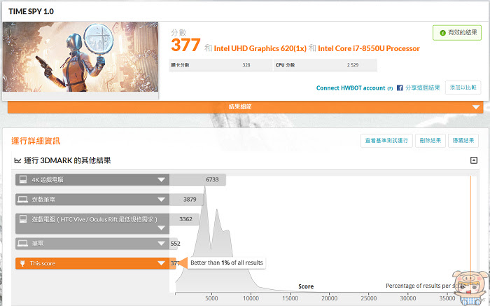Click the laptop icon in the 552 row
Image resolution: width=490 pixels, height=306 pixels.
tap(23, 243)
